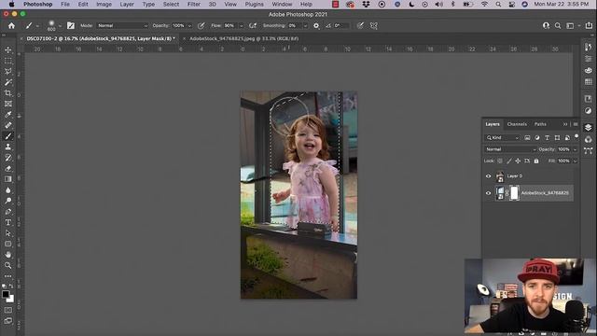Enable airbrush-style build-up effects
This screenshot has height=336, width=597.
point(253,25)
